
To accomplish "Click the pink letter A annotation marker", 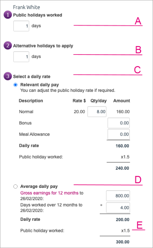I will pyautogui.click(x=138, y=21).
